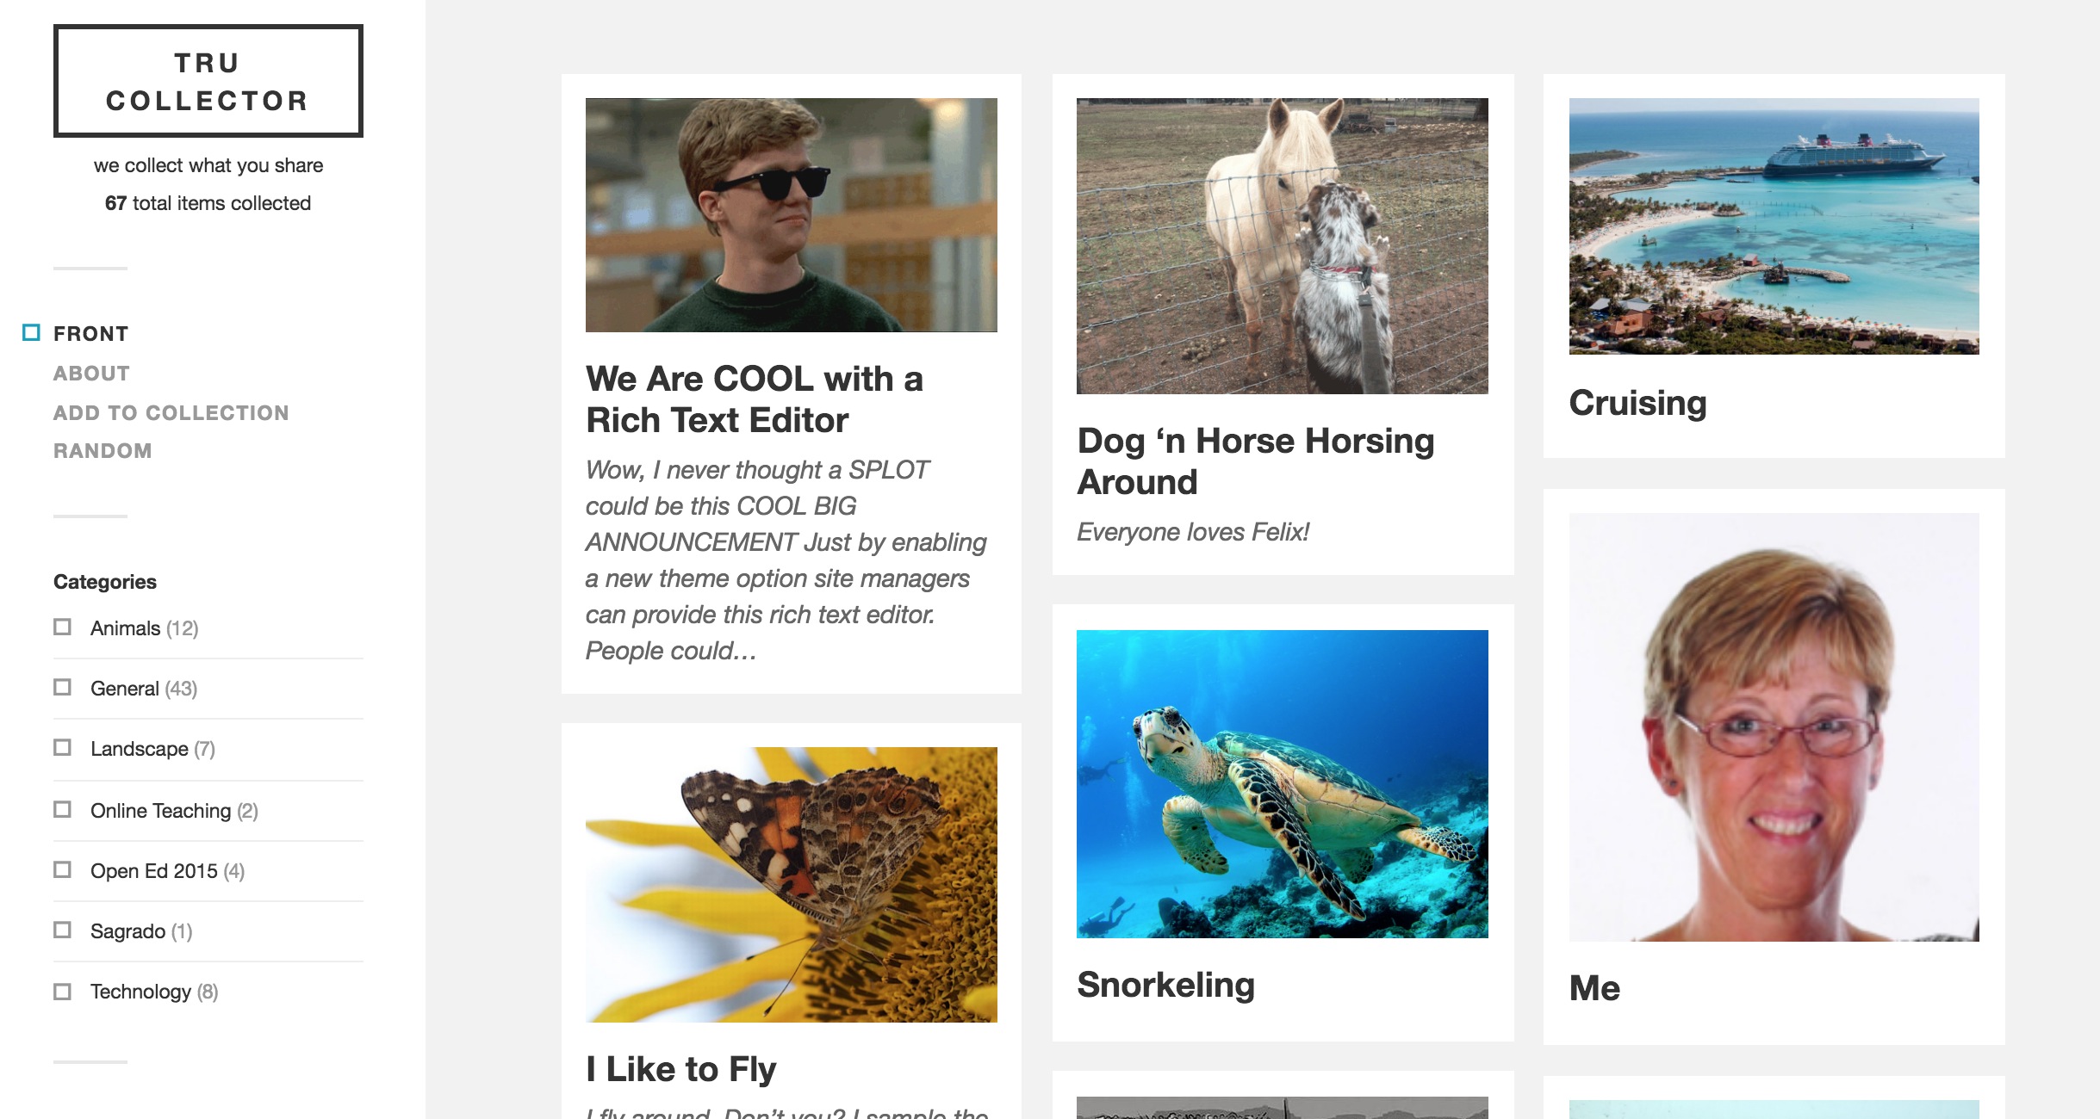Open the cruise ship beach image

1774,226
